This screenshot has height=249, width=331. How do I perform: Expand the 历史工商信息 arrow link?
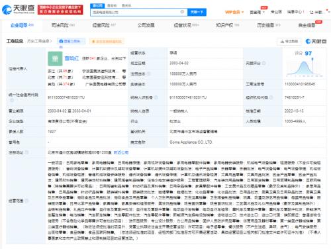[39, 41]
